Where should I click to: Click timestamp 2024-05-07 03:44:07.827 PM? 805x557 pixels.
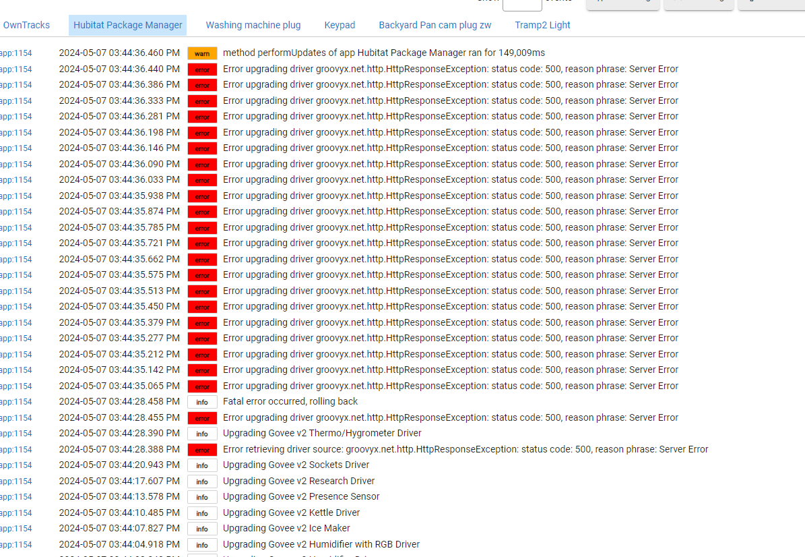tap(119, 528)
